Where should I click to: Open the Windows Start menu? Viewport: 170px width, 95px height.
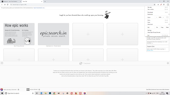click(x=2, y=93)
